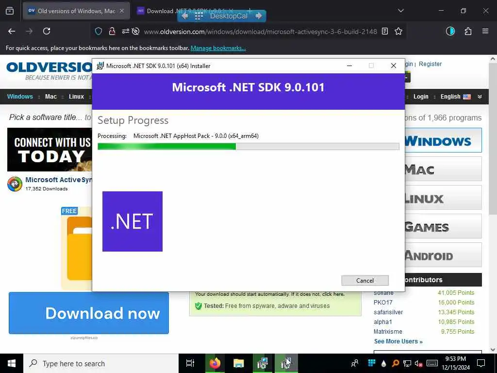Click the taskbar search box

click(x=101, y=363)
